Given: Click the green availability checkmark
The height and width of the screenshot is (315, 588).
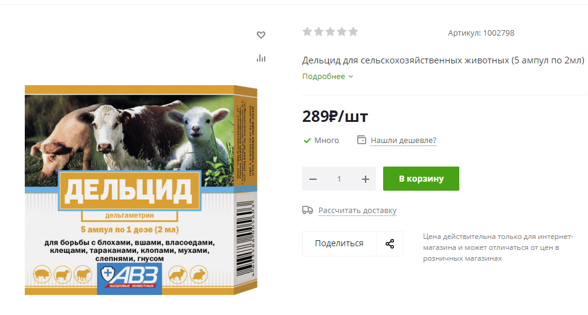Looking at the screenshot, I should point(307,141).
